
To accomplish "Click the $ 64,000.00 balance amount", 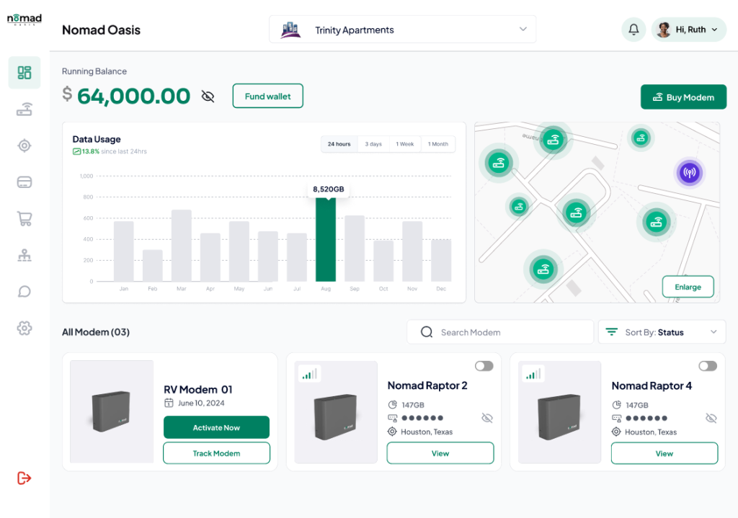I will tap(126, 96).
